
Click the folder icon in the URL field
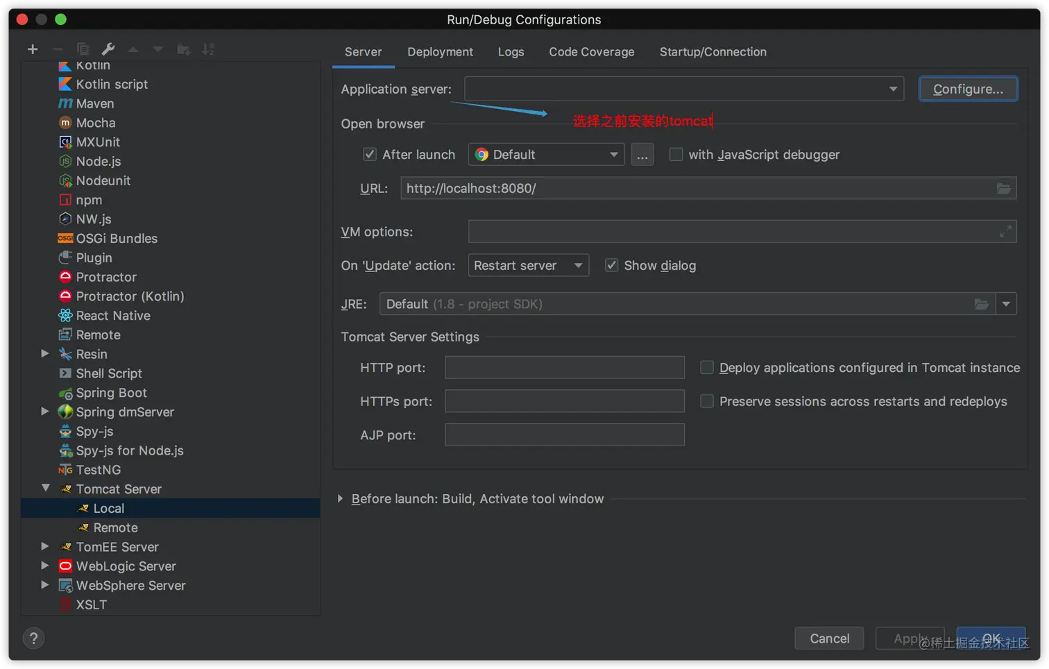pyautogui.click(x=1003, y=188)
